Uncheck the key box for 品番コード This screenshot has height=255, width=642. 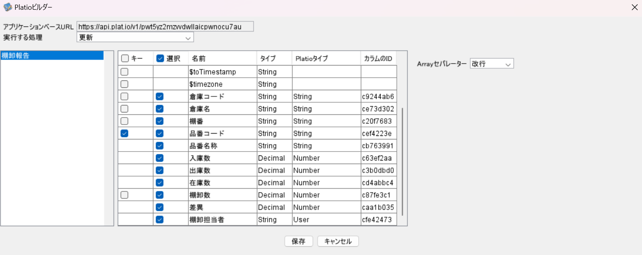pos(124,134)
